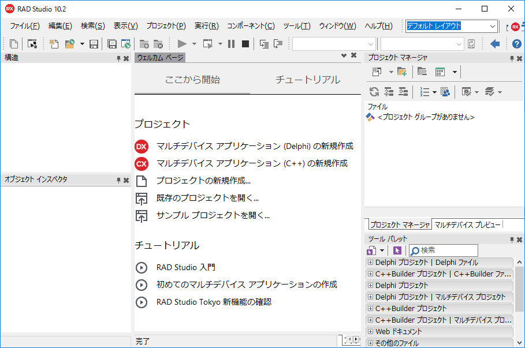
Task: Click 既存のプロジェクトを開く... link
Action: click(x=207, y=198)
